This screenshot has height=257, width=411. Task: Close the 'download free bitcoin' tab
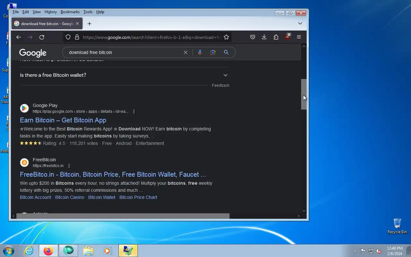point(77,24)
